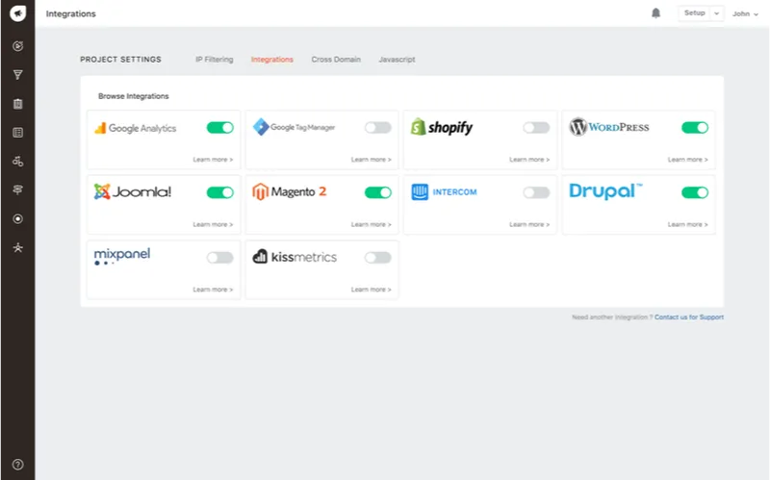Click the kissmetrics logo

295,257
